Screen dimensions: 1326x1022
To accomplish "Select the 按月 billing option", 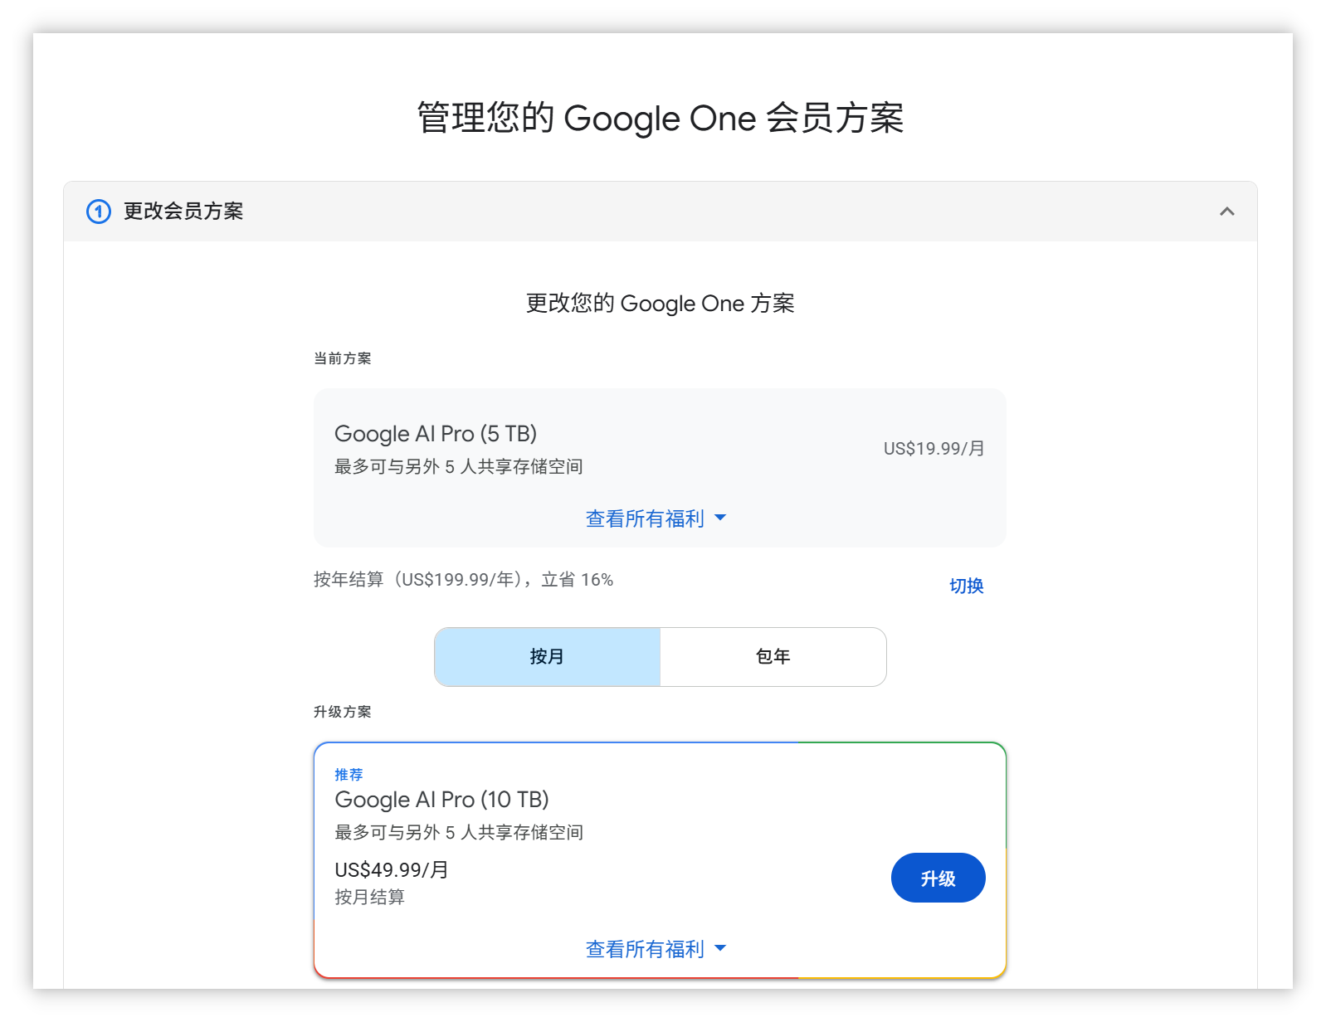I will click(548, 657).
